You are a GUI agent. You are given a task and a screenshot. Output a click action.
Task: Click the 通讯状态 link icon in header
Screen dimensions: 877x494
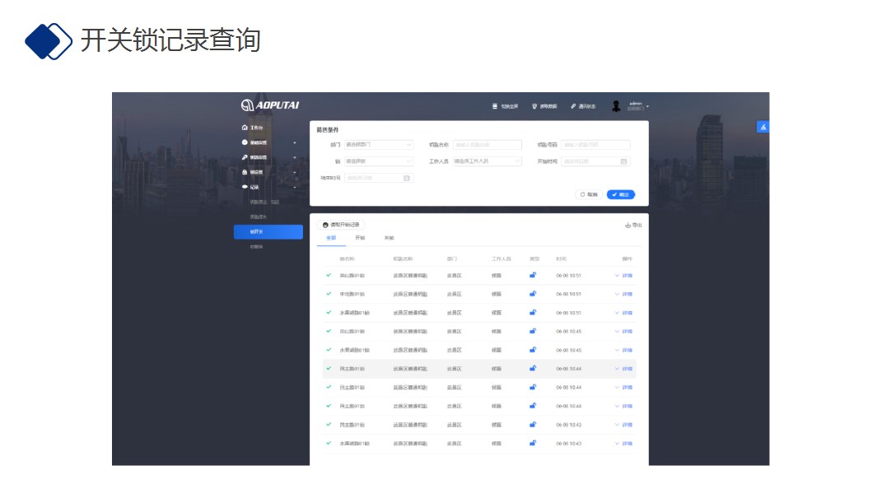tap(573, 106)
